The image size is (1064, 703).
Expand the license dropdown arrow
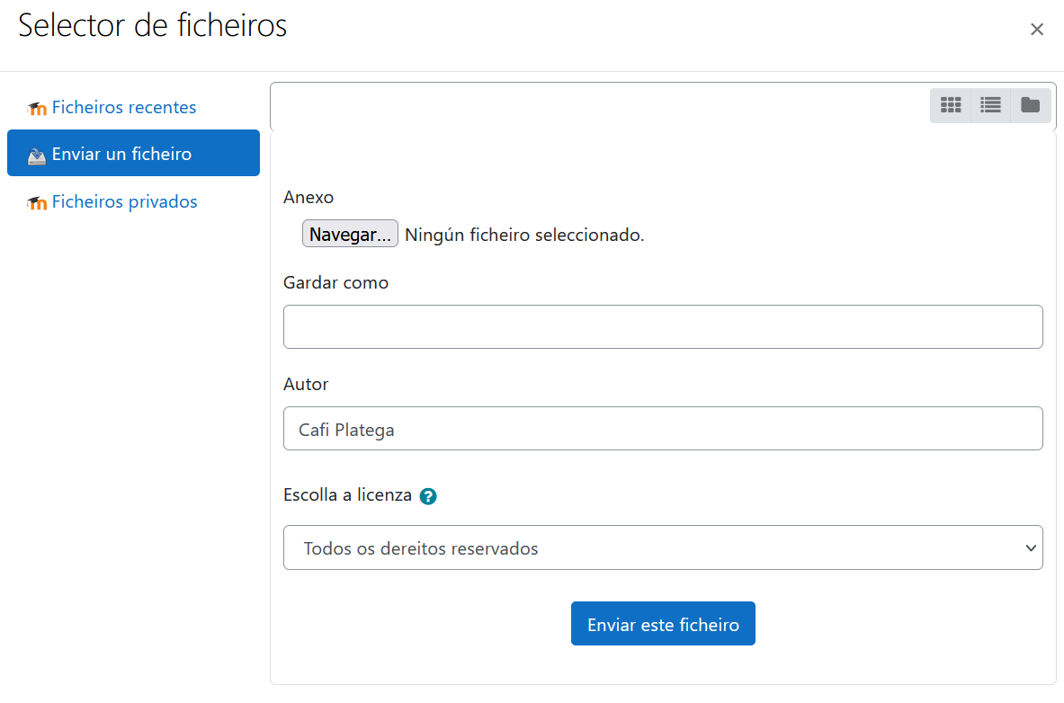pyautogui.click(x=1031, y=547)
